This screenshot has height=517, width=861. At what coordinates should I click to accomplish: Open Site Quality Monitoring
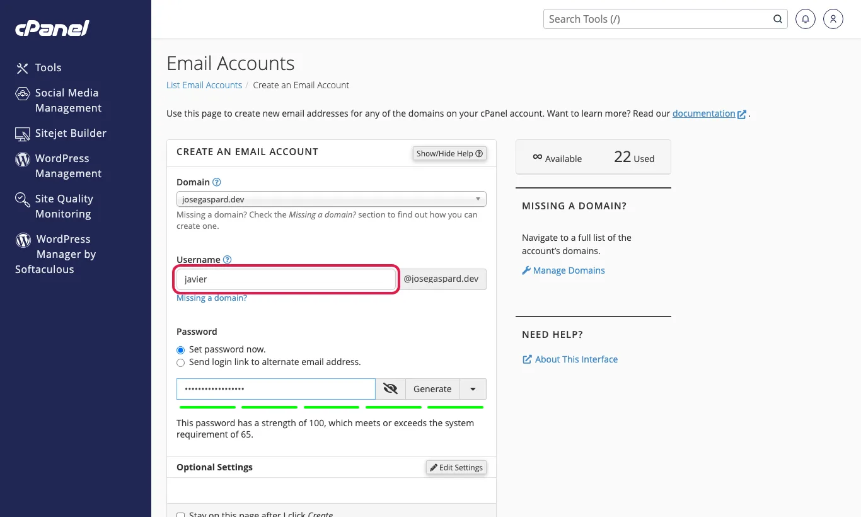[54, 206]
